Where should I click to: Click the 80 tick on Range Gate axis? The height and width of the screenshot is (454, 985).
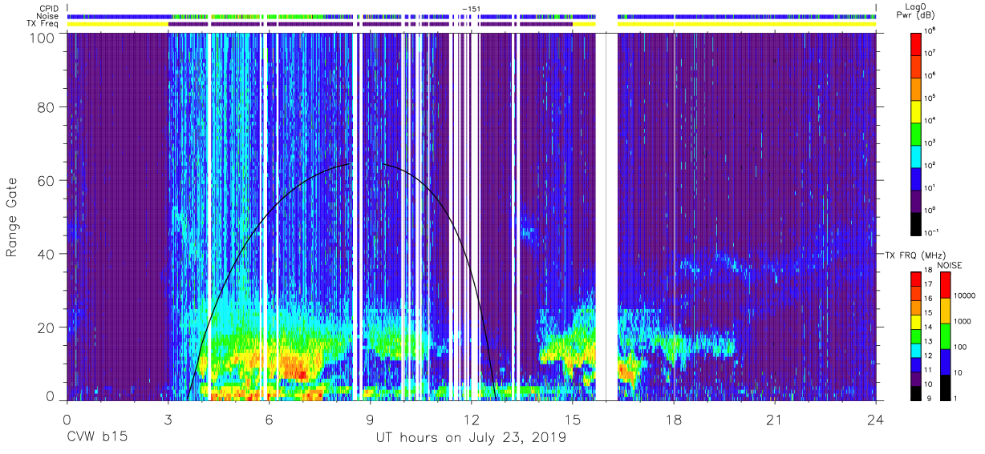tap(47, 107)
